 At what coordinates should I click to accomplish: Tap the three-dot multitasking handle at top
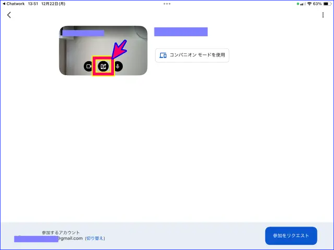pyautogui.click(x=167, y=4)
